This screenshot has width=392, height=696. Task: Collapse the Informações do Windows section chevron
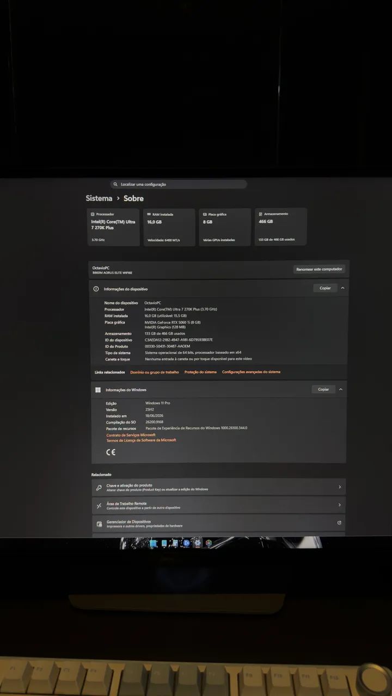click(x=341, y=389)
